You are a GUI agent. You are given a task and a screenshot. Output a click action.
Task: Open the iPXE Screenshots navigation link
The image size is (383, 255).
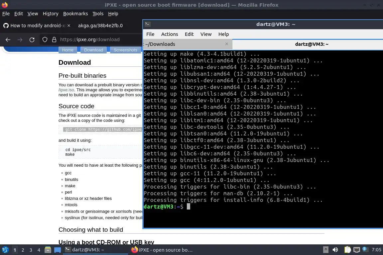125,50
